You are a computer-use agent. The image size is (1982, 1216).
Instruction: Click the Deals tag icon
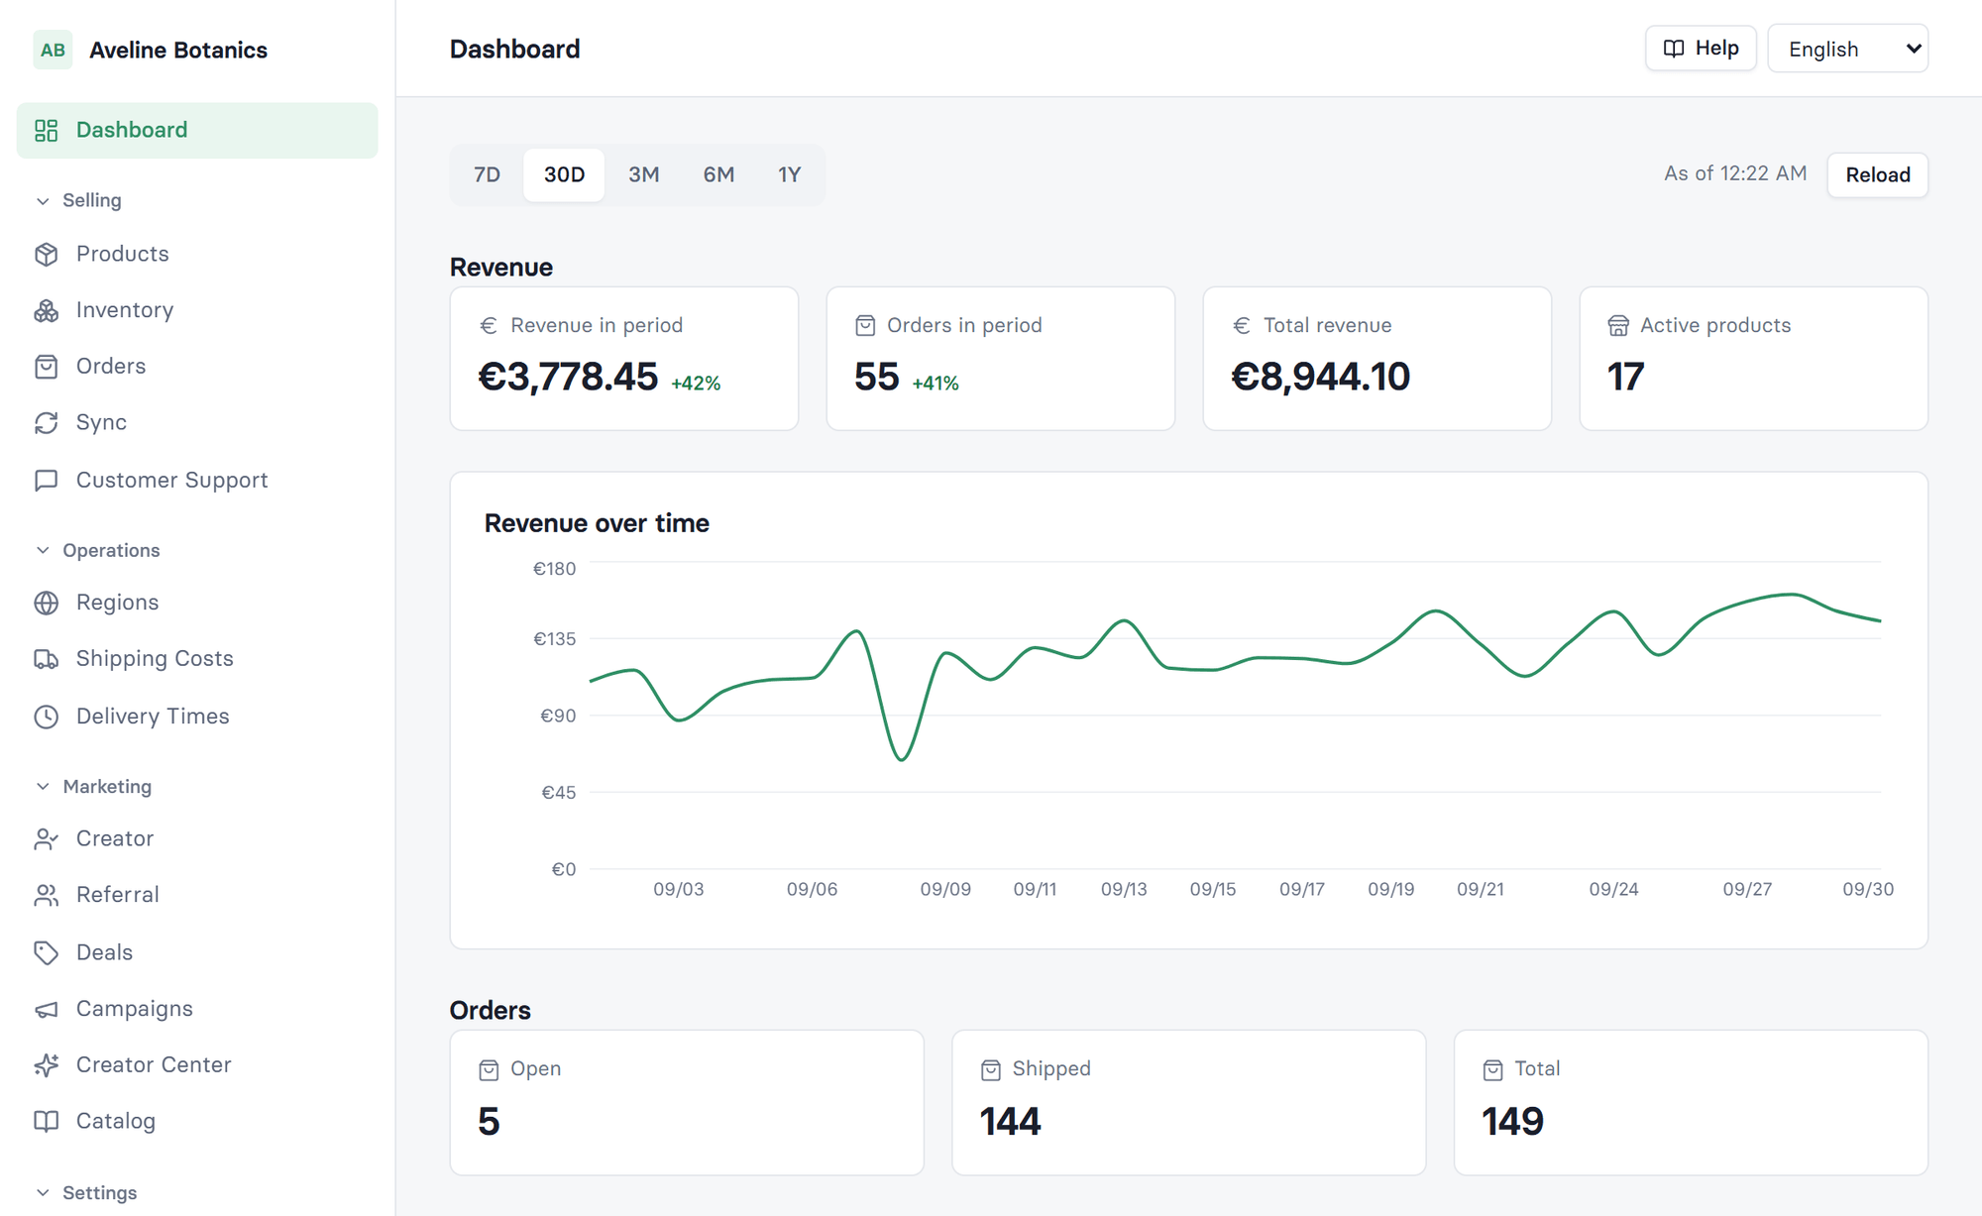(x=47, y=952)
